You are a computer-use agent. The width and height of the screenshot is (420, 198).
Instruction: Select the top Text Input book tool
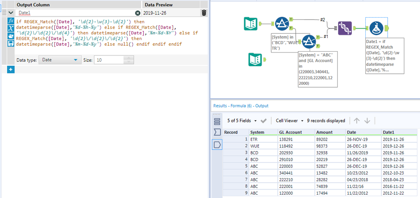pos(251,24)
